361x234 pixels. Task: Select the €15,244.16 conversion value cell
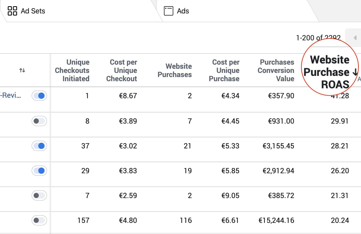pos(276,220)
